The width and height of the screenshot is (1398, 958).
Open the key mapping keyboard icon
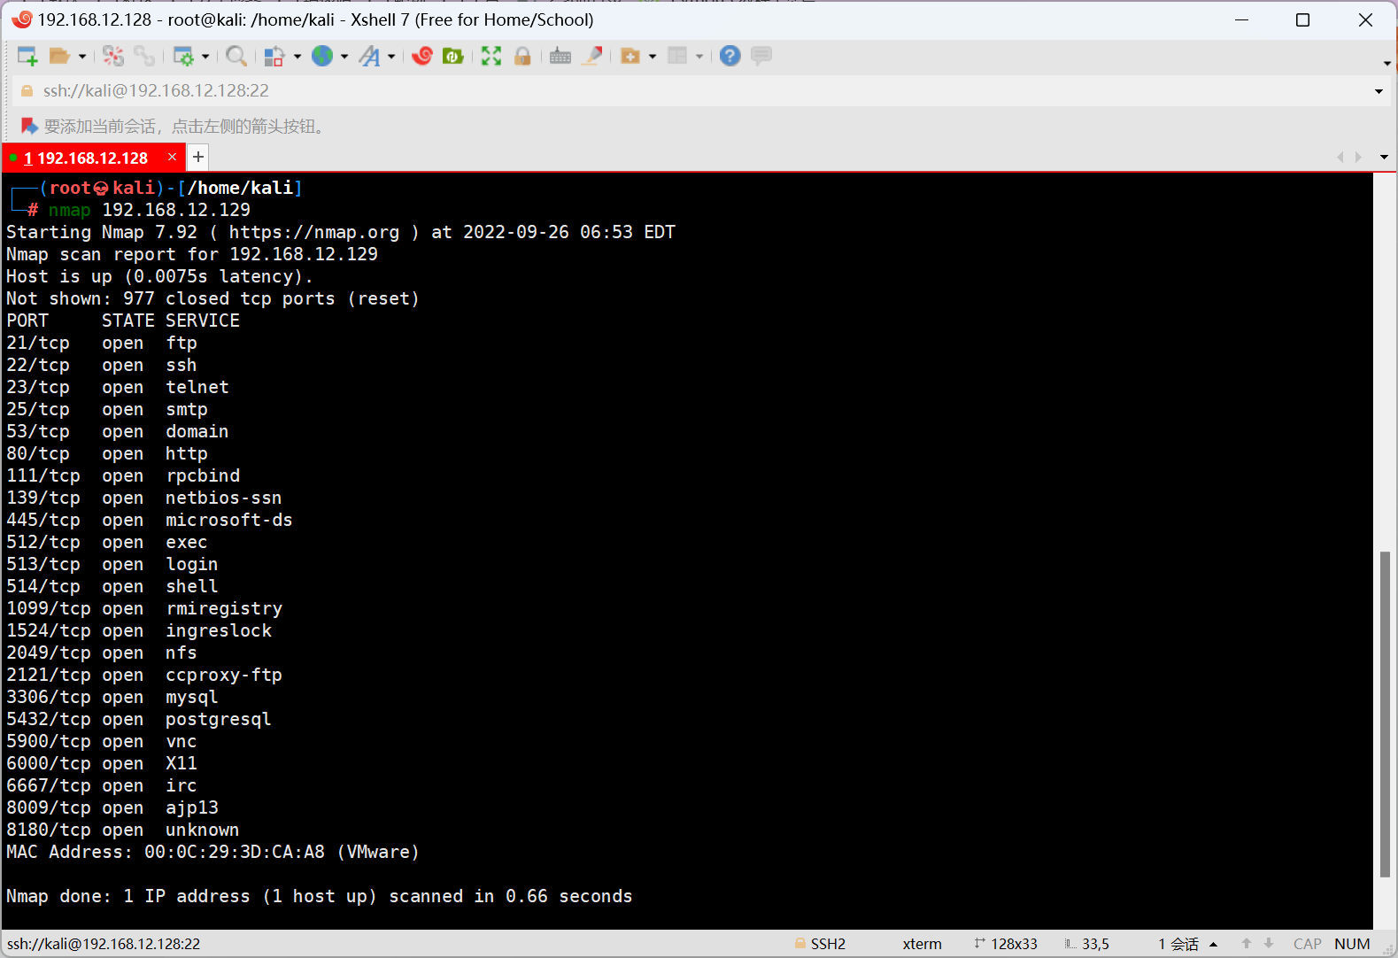point(560,57)
